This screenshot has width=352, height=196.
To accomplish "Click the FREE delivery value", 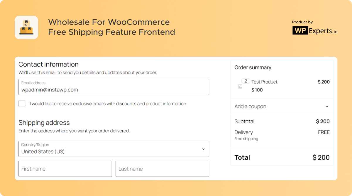I will (324, 132).
